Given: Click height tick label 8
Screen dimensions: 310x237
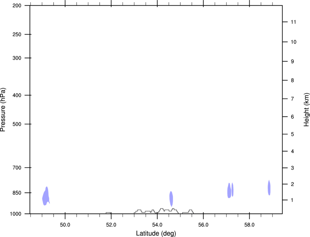Looking at the screenshot, I should click(x=292, y=80).
